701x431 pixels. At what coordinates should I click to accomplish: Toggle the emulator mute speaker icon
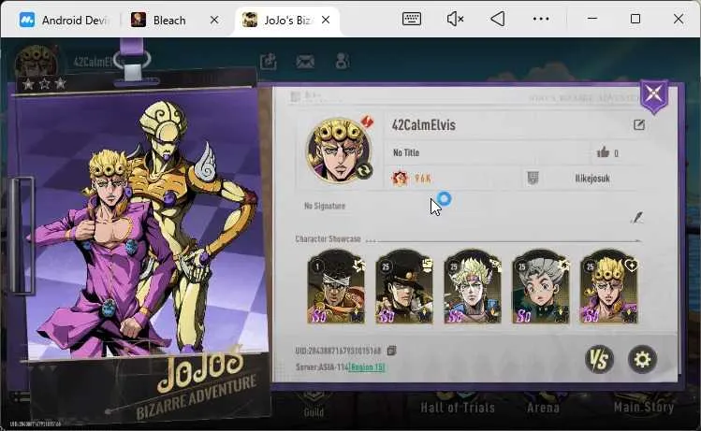(455, 19)
